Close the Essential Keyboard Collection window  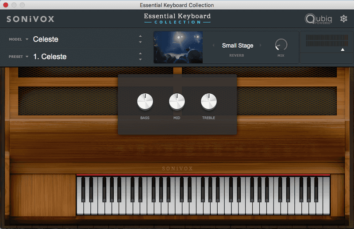click(6, 5)
